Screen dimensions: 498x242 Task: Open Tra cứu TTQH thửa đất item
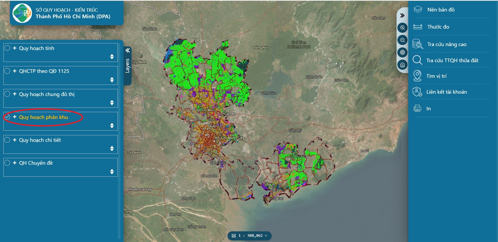[x=452, y=60]
